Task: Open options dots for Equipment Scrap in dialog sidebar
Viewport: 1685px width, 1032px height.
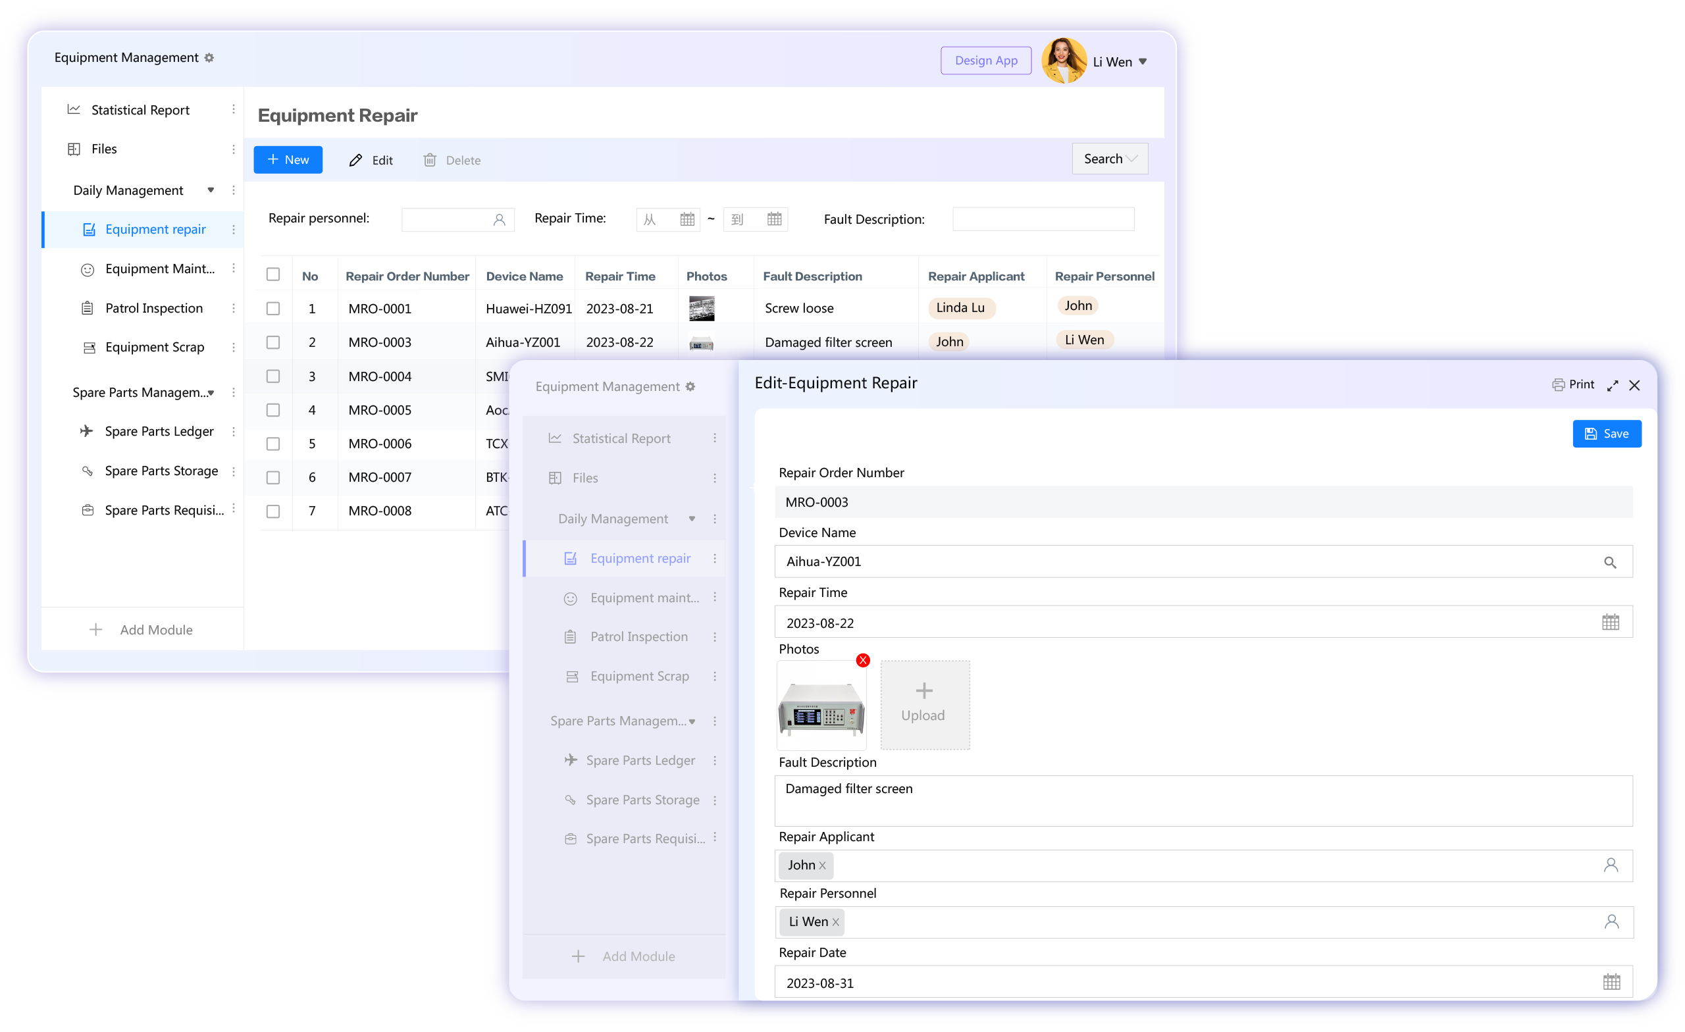Action: 715,677
